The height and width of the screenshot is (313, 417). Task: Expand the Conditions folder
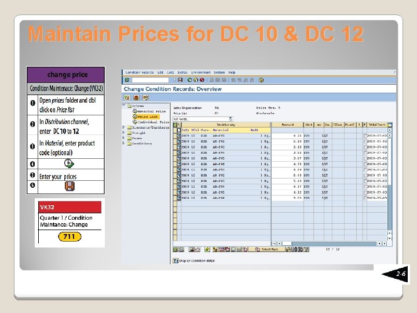tap(124, 143)
